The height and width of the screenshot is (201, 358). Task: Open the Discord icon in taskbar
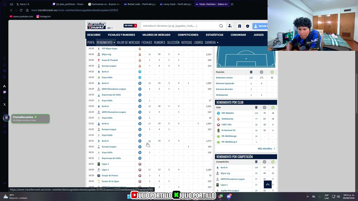229,196
